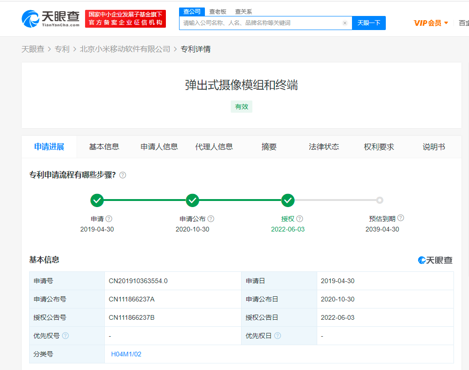
Task: Switch to the 法律状态 tab
Action: pos(324,146)
